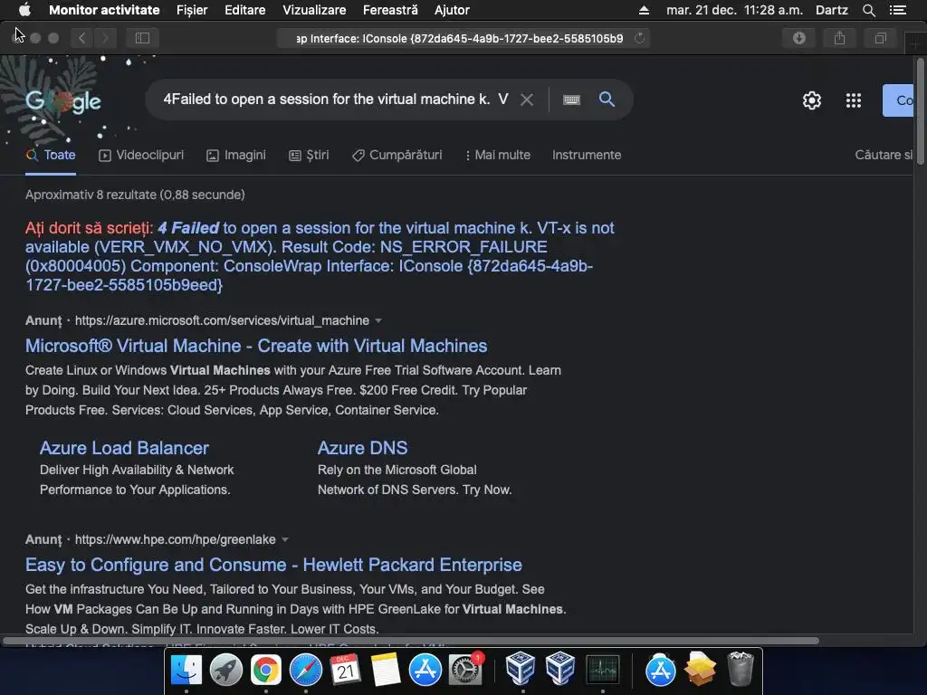This screenshot has width=927, height=695.
Task: Open the package box icon in Dock
Action: coord(700,669)
